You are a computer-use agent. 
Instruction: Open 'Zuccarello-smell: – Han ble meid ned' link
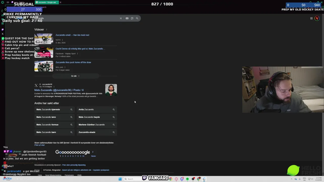(72, 35)
